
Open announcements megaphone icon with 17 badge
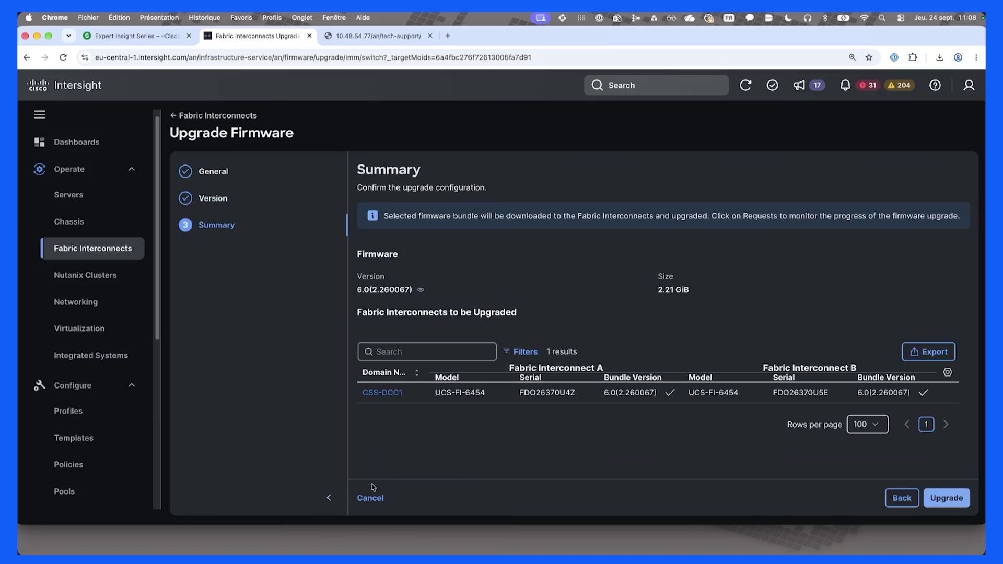[799, 85]
